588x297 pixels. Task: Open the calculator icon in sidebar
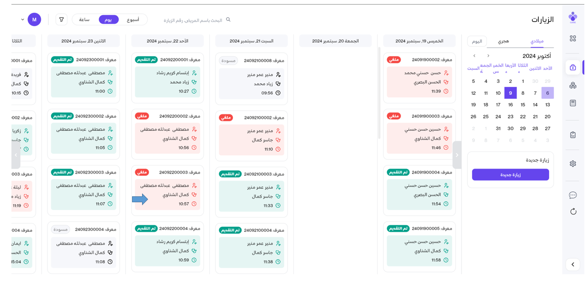[572, 103]
